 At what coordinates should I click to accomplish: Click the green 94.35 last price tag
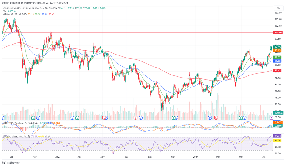pos(277,47)
